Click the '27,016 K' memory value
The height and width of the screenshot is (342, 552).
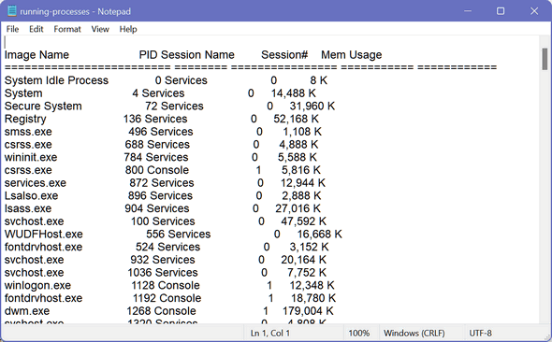[x=298, y=208]
